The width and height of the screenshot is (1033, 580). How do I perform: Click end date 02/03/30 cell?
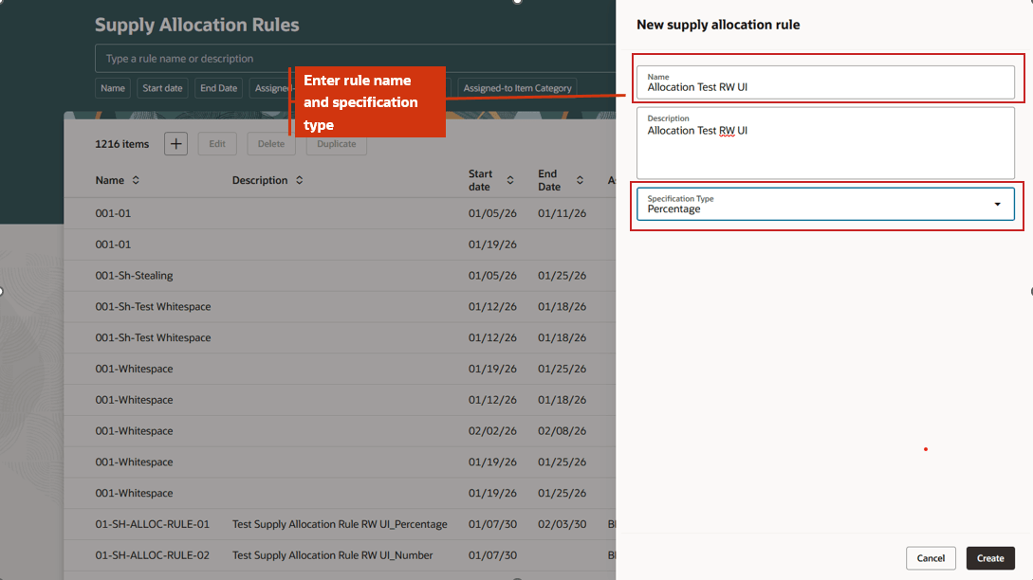[562, 524]
